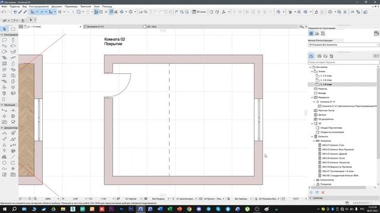
Task: Select Рабочие Листы in Navigator
Action: tap(326, 111)
